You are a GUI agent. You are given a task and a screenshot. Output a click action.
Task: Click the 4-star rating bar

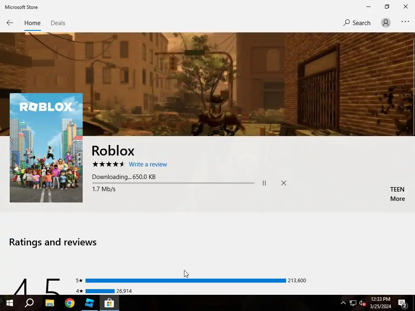[100, 291]
